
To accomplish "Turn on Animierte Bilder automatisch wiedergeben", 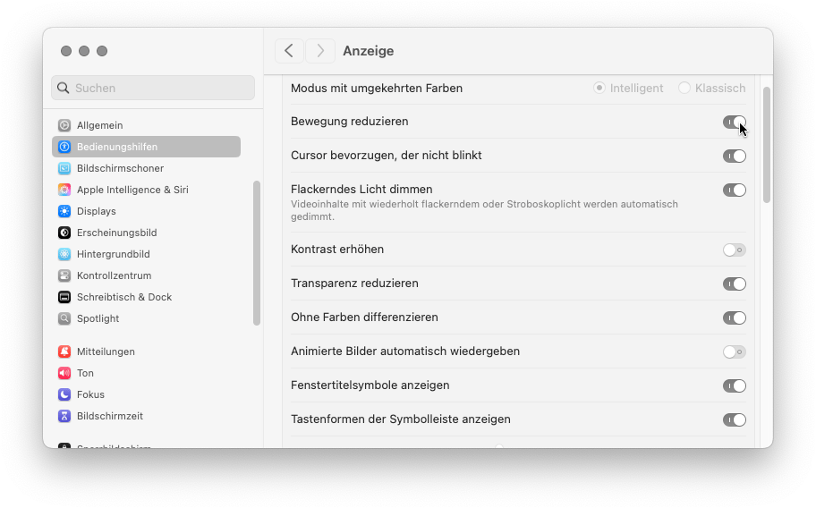I will coord(734,351).
